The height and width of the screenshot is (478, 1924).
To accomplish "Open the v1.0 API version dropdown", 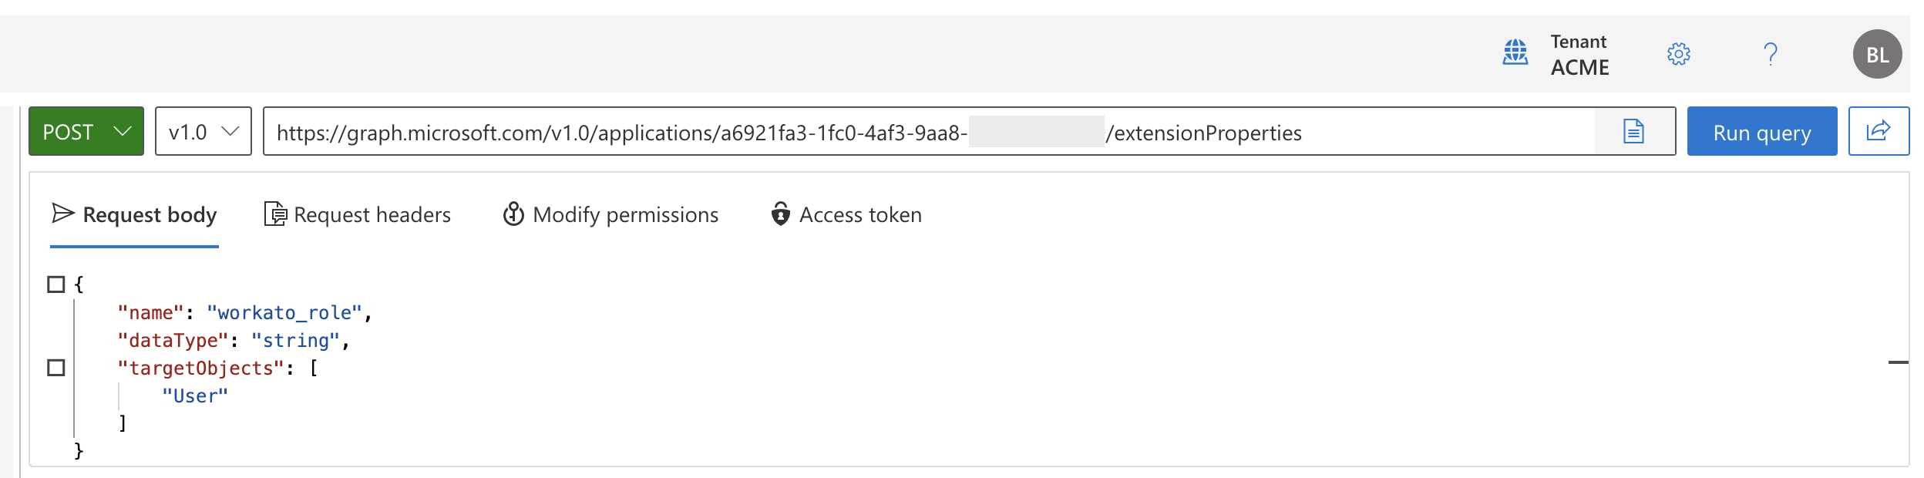I will pos(203,131).
